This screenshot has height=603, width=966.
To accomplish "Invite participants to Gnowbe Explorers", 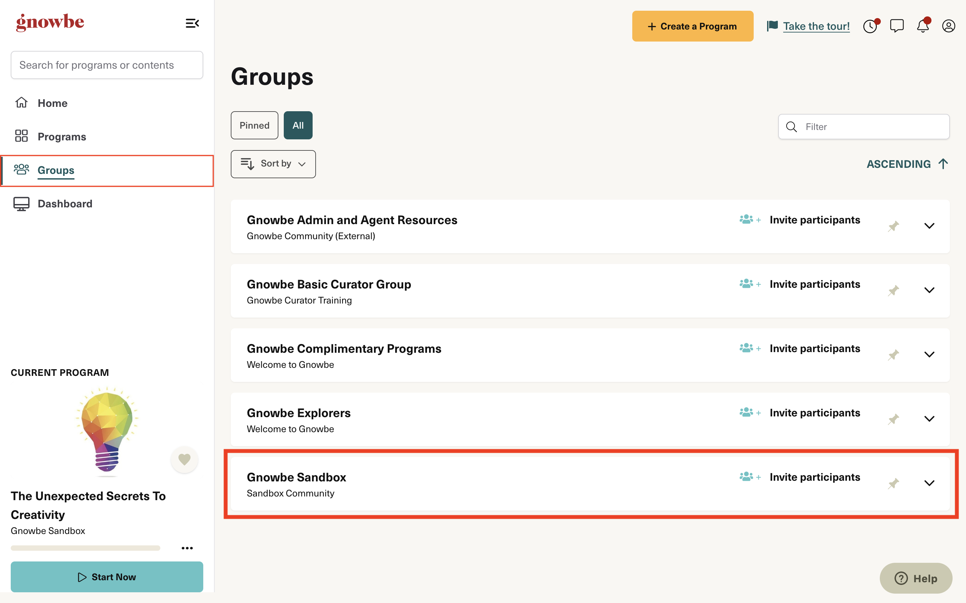I will [x=815, y=412].
